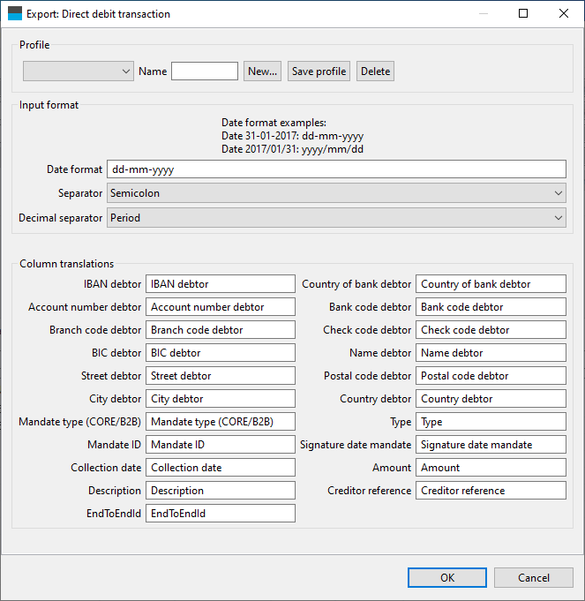This screenshot has width=585, height=601.
Task: Click the Signature date mandate field
Action: [x=491, y=445]
